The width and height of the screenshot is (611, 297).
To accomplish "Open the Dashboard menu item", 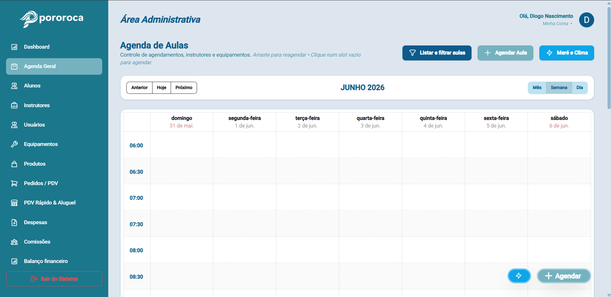I will 54,47.
